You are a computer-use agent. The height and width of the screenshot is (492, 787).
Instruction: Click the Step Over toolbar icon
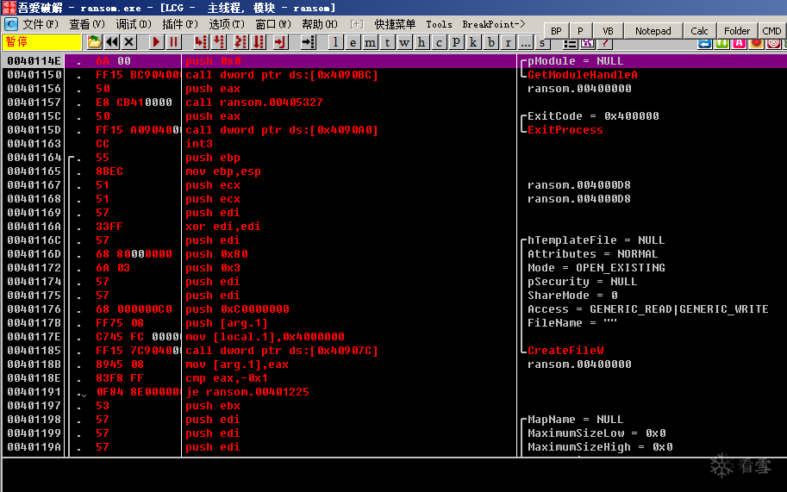(219, 42)
